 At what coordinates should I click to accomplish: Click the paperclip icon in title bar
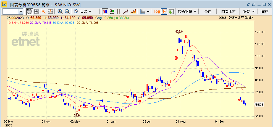click(x=248, y=4)
